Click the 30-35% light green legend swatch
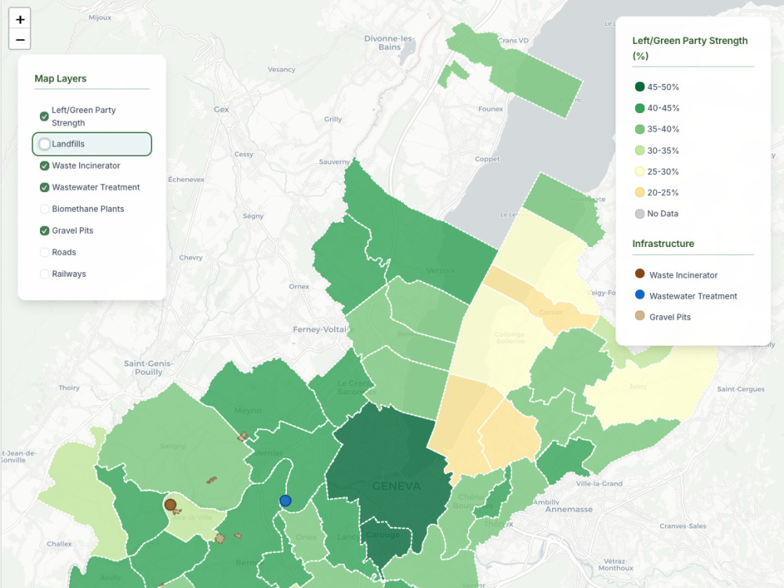This screenshot has width=784, height=588. tap(640, 150)
